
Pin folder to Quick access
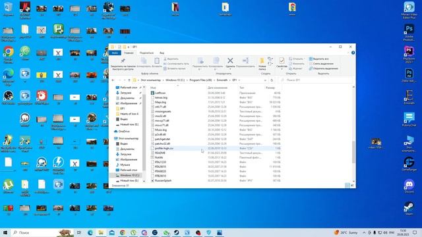pos(123,64)
